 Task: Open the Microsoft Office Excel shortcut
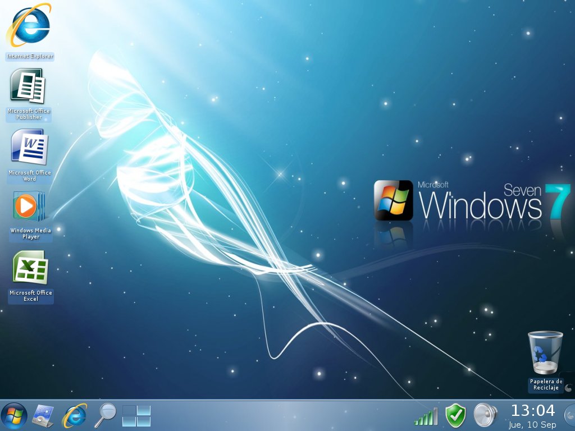[30, 267]
